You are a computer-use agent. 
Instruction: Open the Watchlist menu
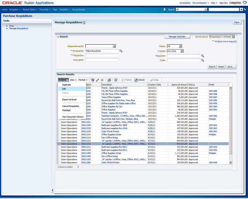click(64, 9)
